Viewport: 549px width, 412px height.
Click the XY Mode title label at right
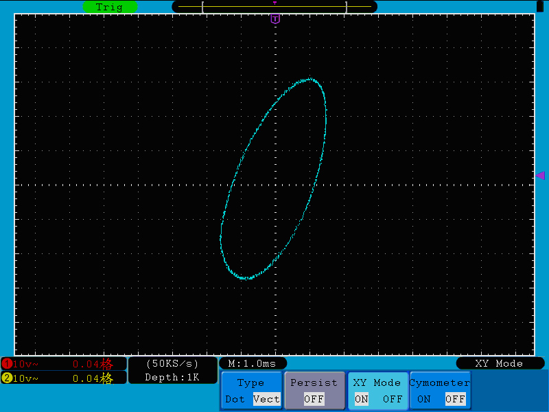[499, 363]
